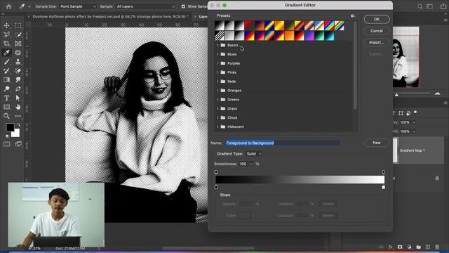
Task: Cancel the Gradient Editor
Action: click(x=377, y=31)
